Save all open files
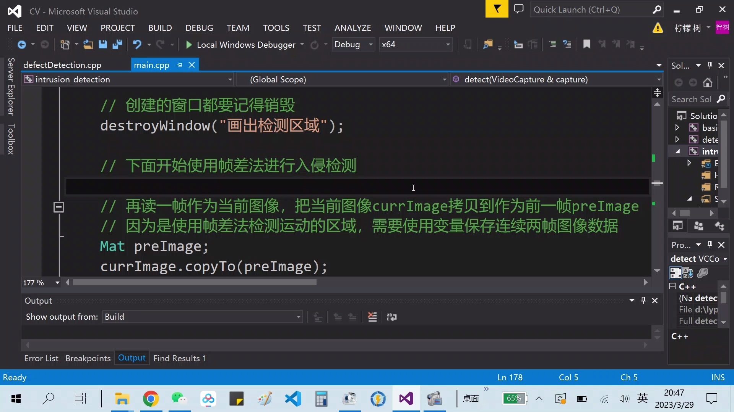 [117, 44]
